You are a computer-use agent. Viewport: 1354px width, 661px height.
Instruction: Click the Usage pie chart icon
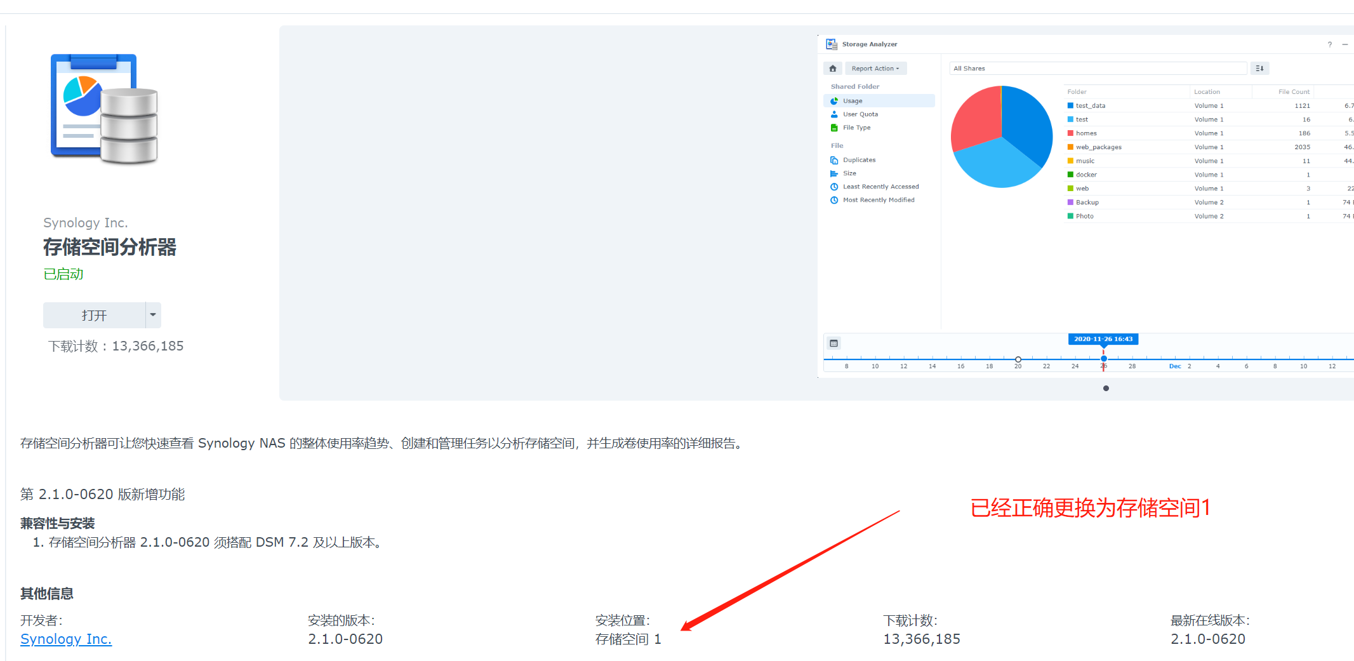coord(834,101)
